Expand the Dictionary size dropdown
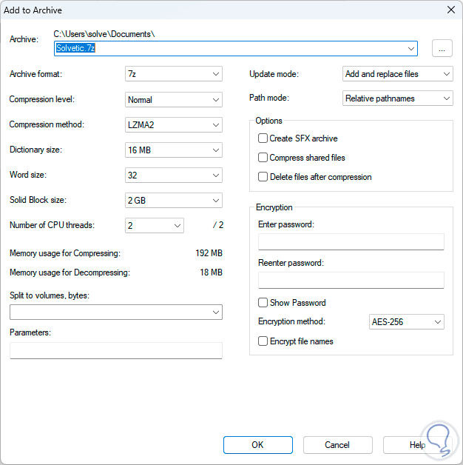The image size is (463, 465). 174,150
